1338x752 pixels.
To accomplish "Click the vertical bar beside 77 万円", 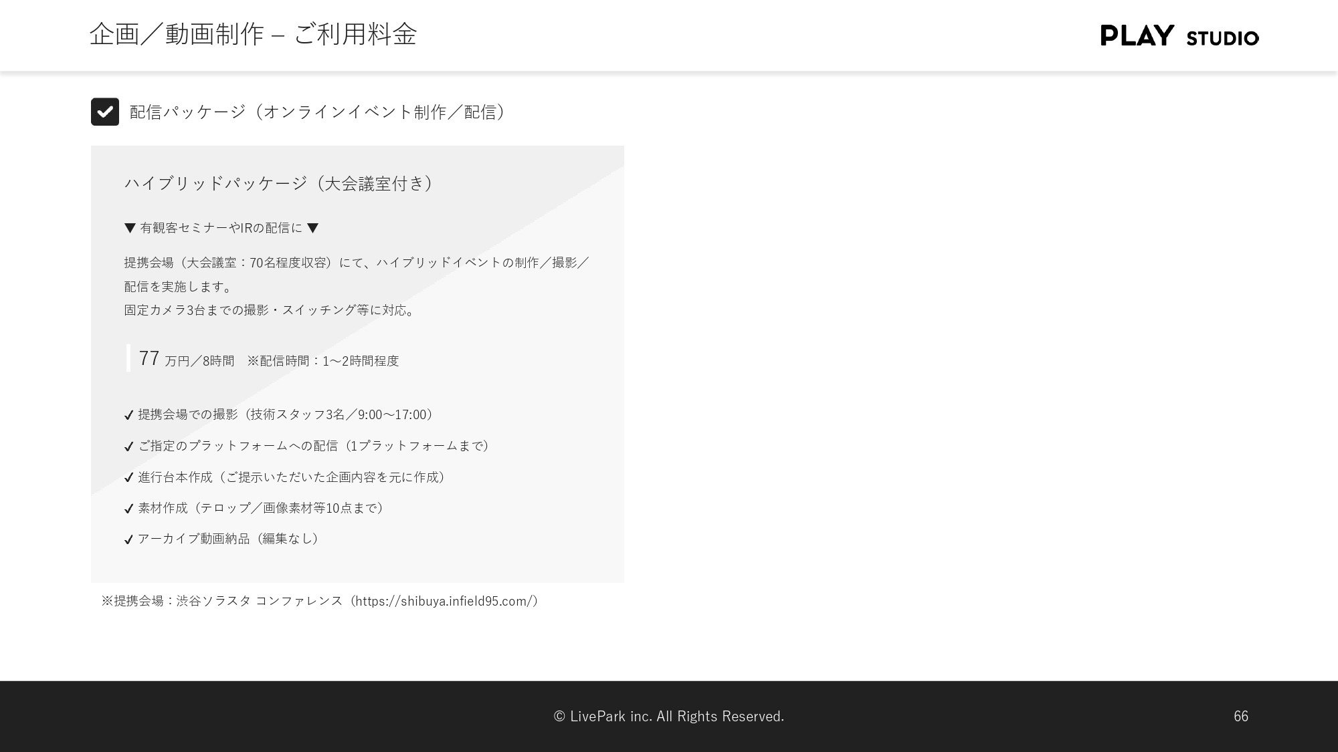I will click(128, 358).
